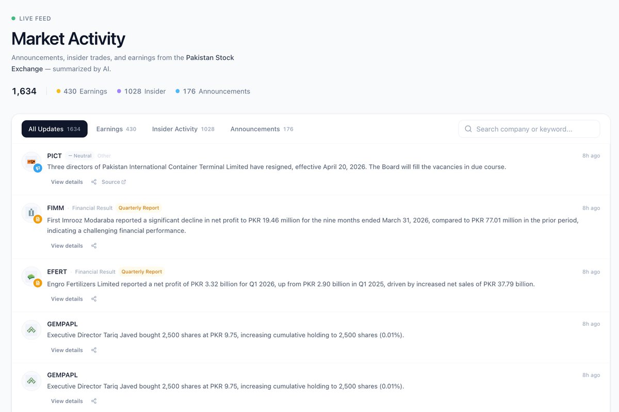Share the EFERT net profit update
Image resolution: width=619 pixels, height=412 pixels.
coord(94,299)
